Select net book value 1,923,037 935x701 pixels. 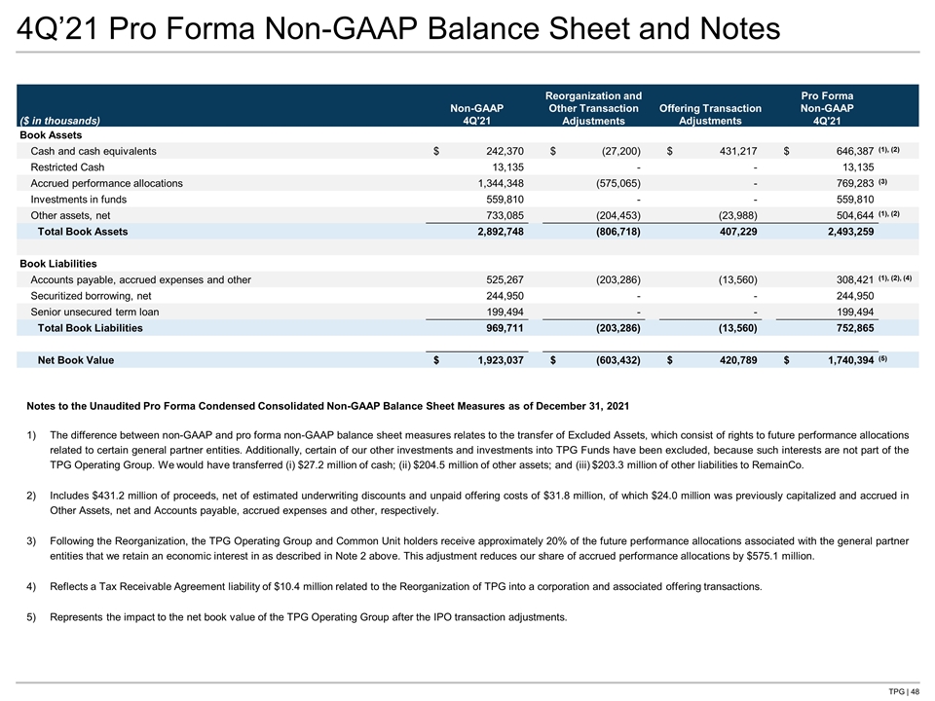(x=501, y=360)
